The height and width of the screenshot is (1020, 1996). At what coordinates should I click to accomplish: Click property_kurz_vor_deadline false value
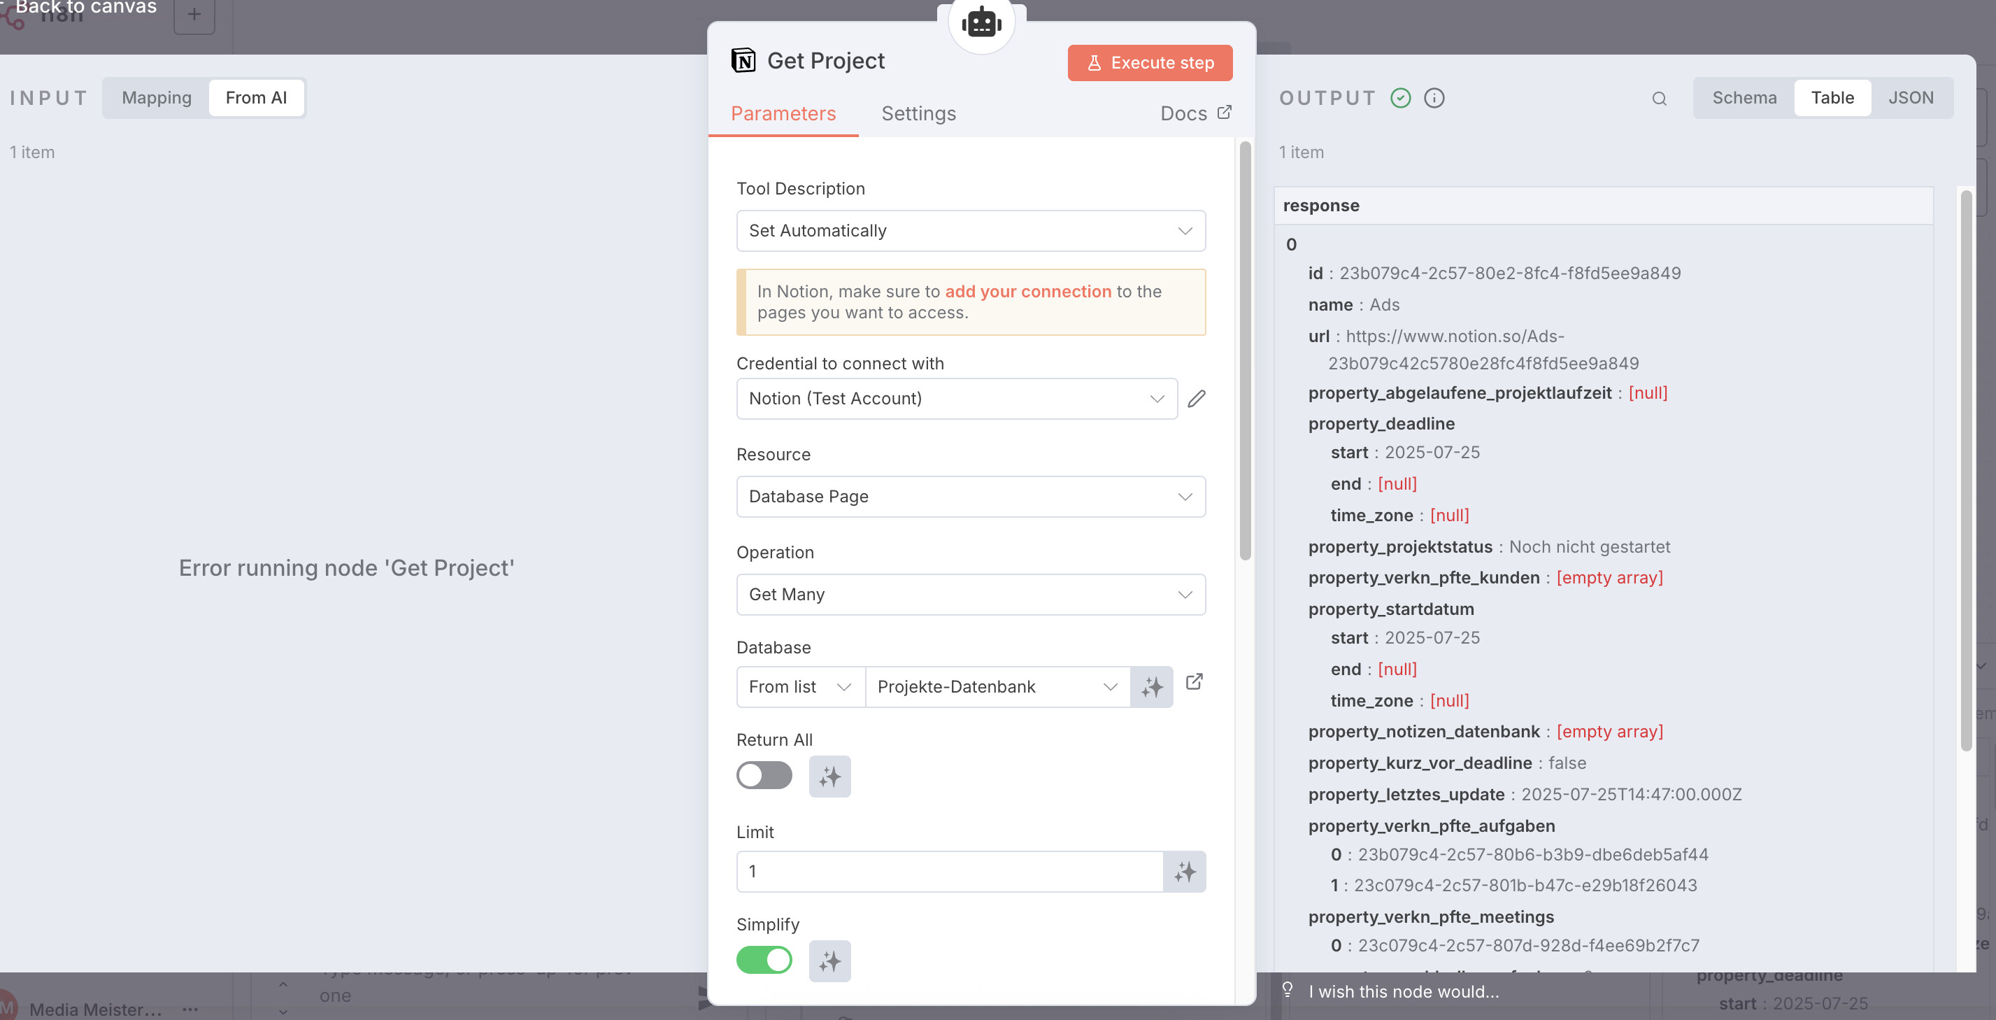[1567, 763]
